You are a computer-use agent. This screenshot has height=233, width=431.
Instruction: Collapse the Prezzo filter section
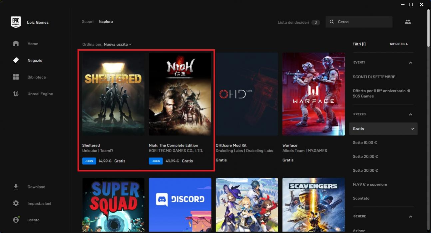[x=410, y=115]
